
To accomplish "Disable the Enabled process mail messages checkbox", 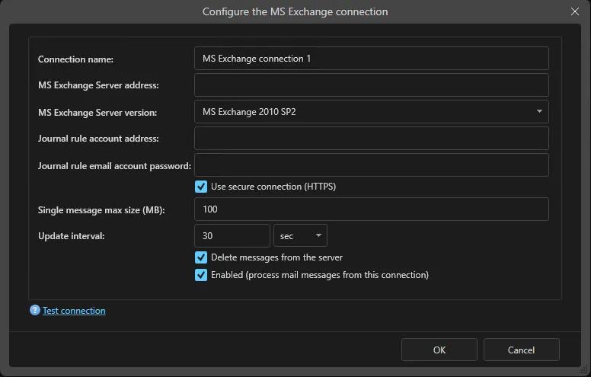I will click(201, 275).
